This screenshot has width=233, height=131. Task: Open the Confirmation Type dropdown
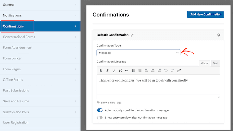(138, 53)
